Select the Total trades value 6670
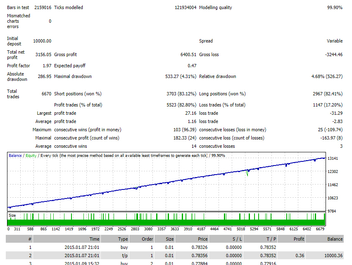Viewport: 352px width, 265px height. tap(46, 94)
